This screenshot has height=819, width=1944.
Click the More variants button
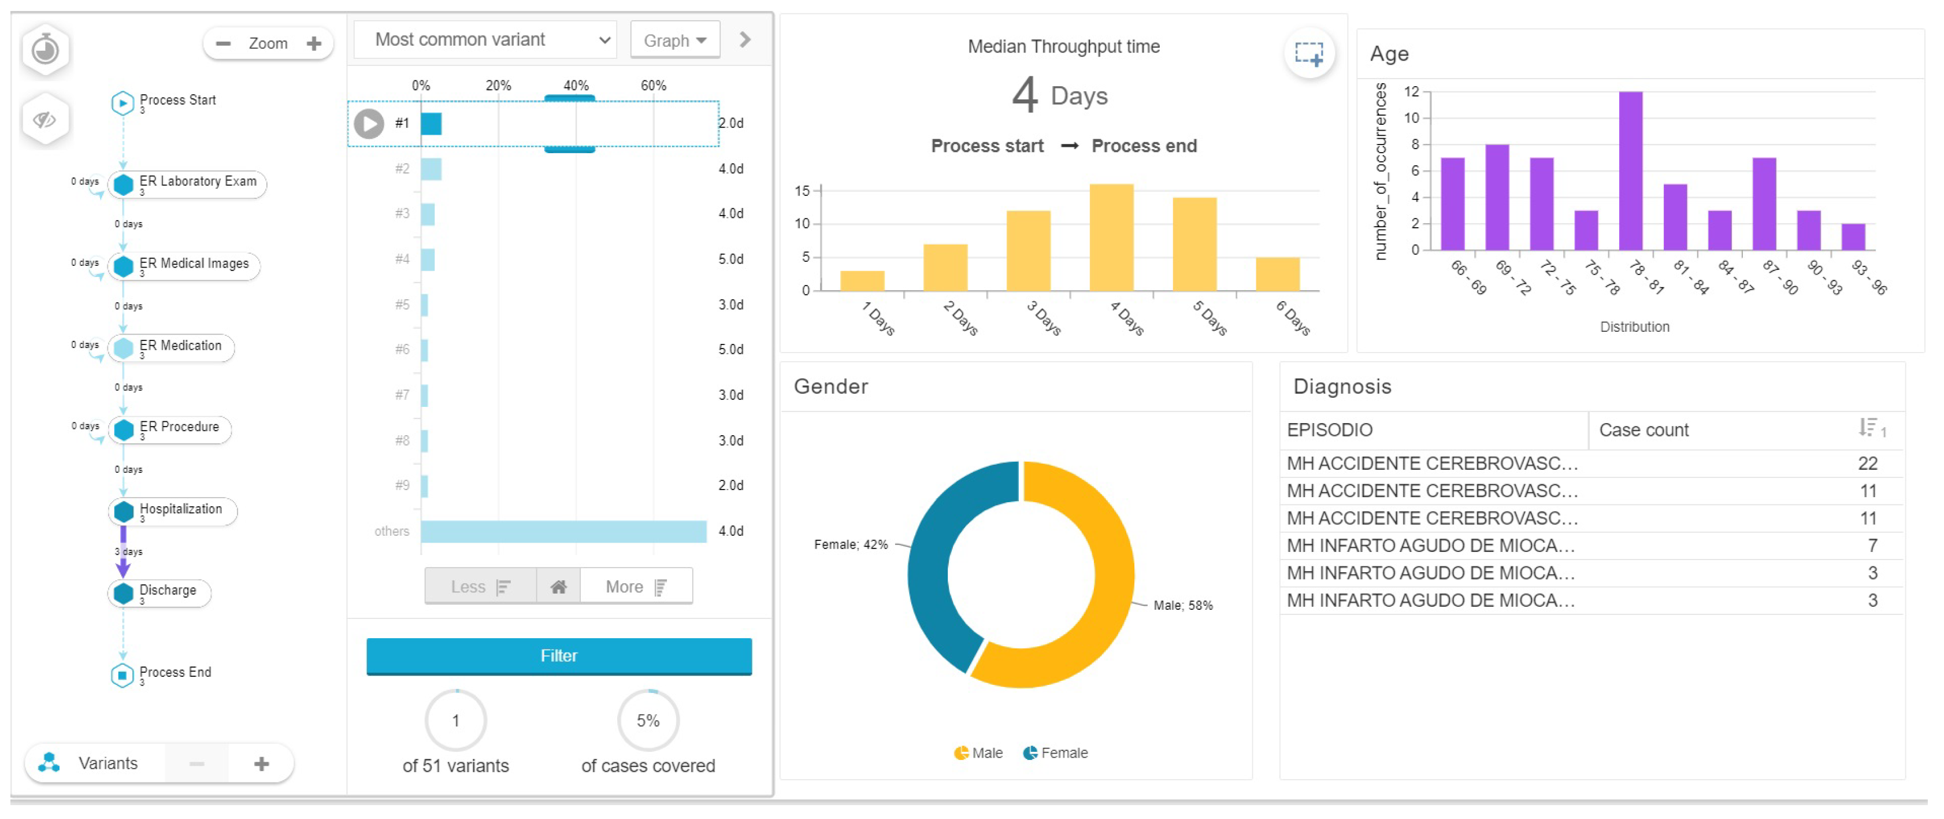[x=636, y=587]
